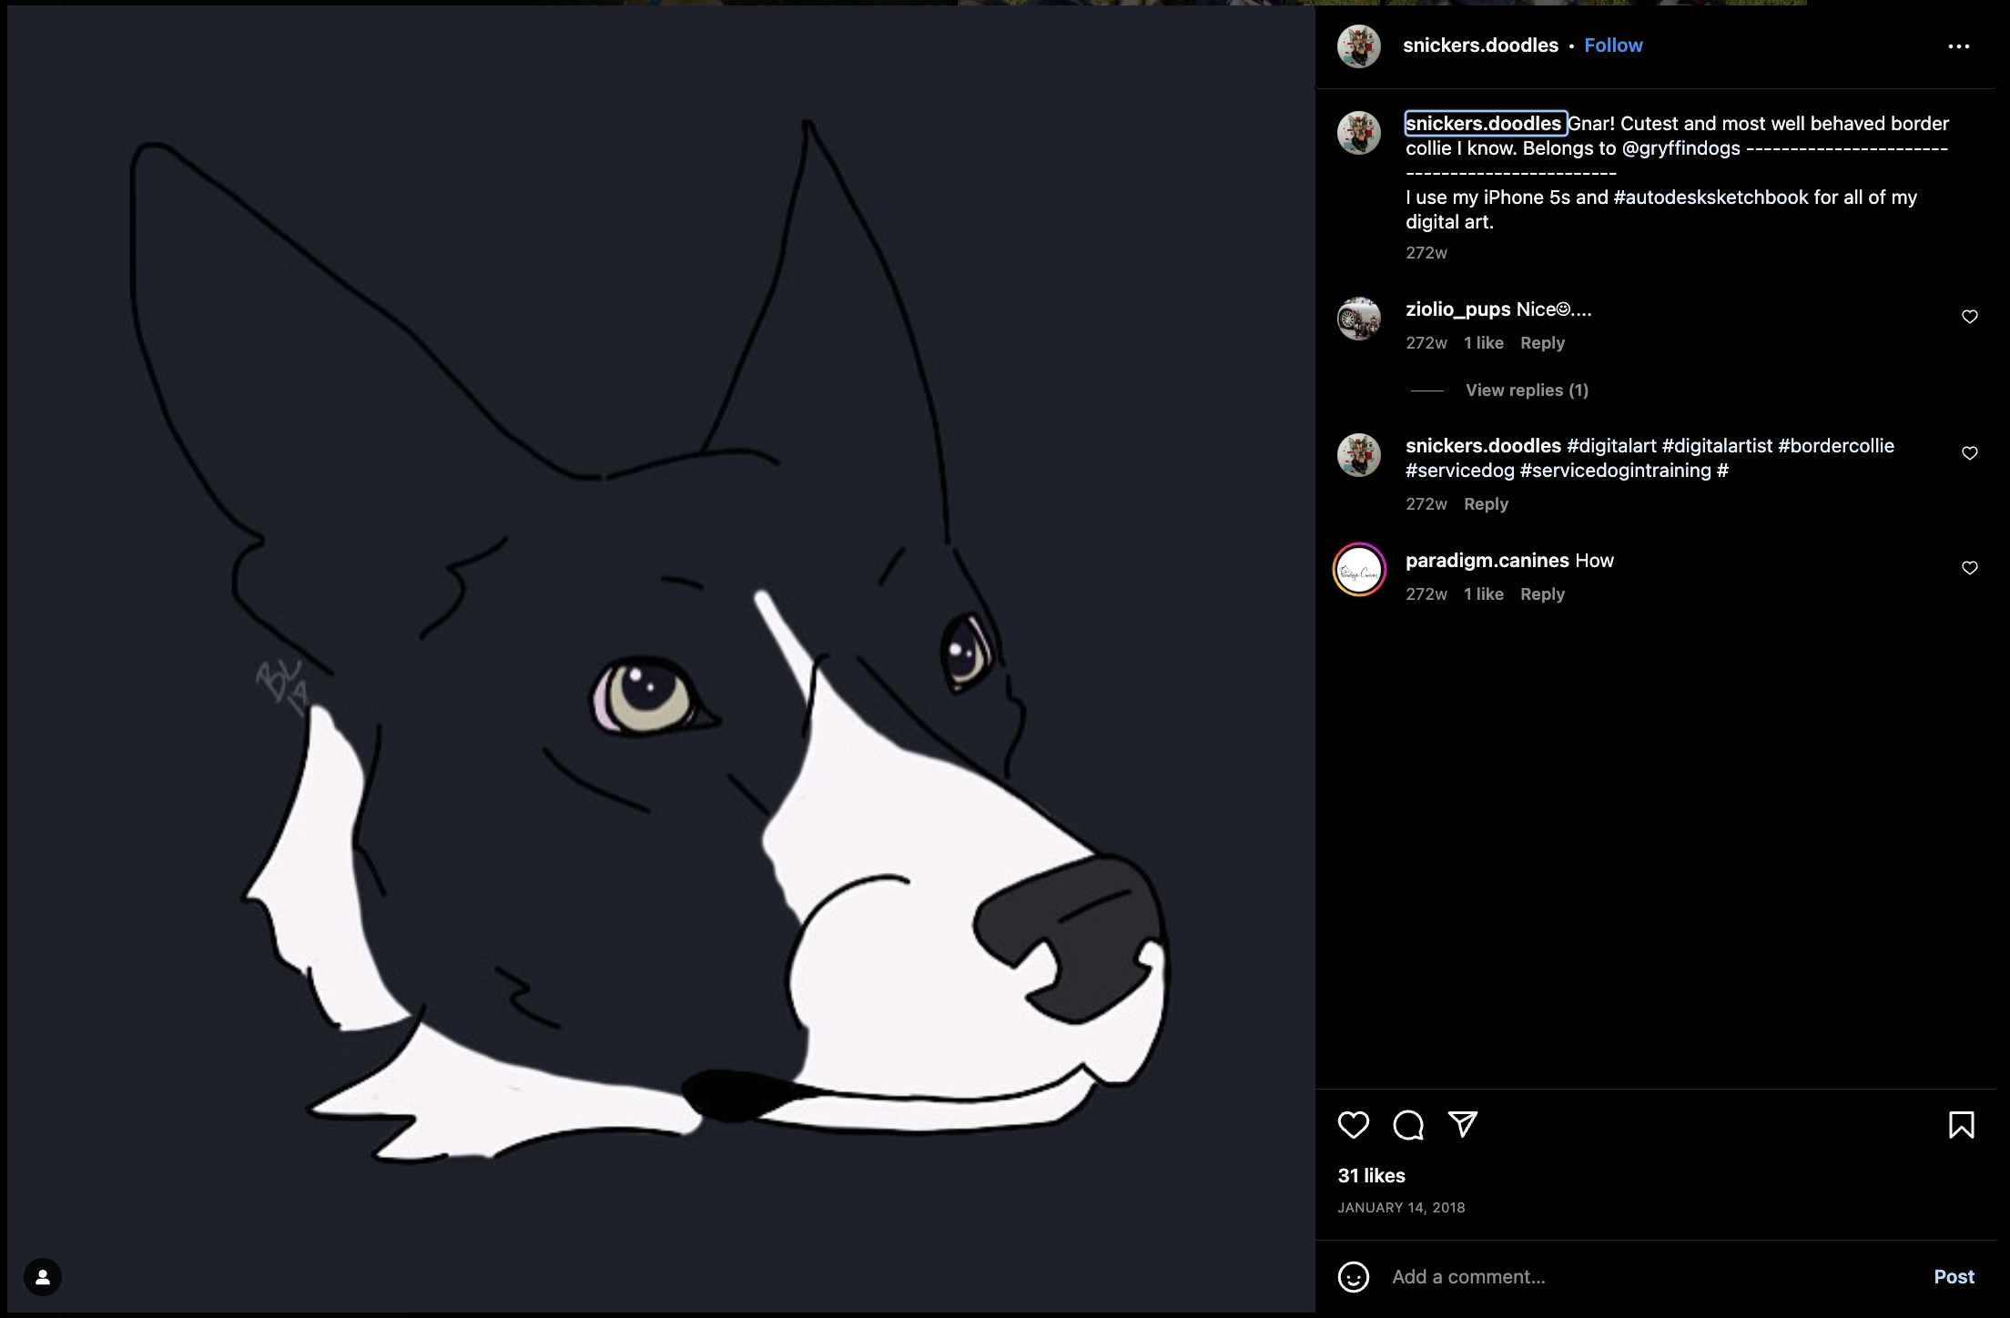
Task: Reply to the paradigm.canines comment
Action: [1542, 593]
